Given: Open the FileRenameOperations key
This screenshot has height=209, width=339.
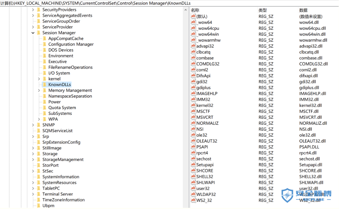Looking at the screenshot, I should pos(70,67).
